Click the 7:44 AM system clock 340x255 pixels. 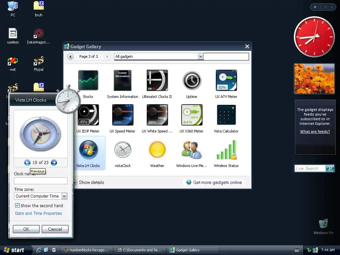[x=328, y=250]
